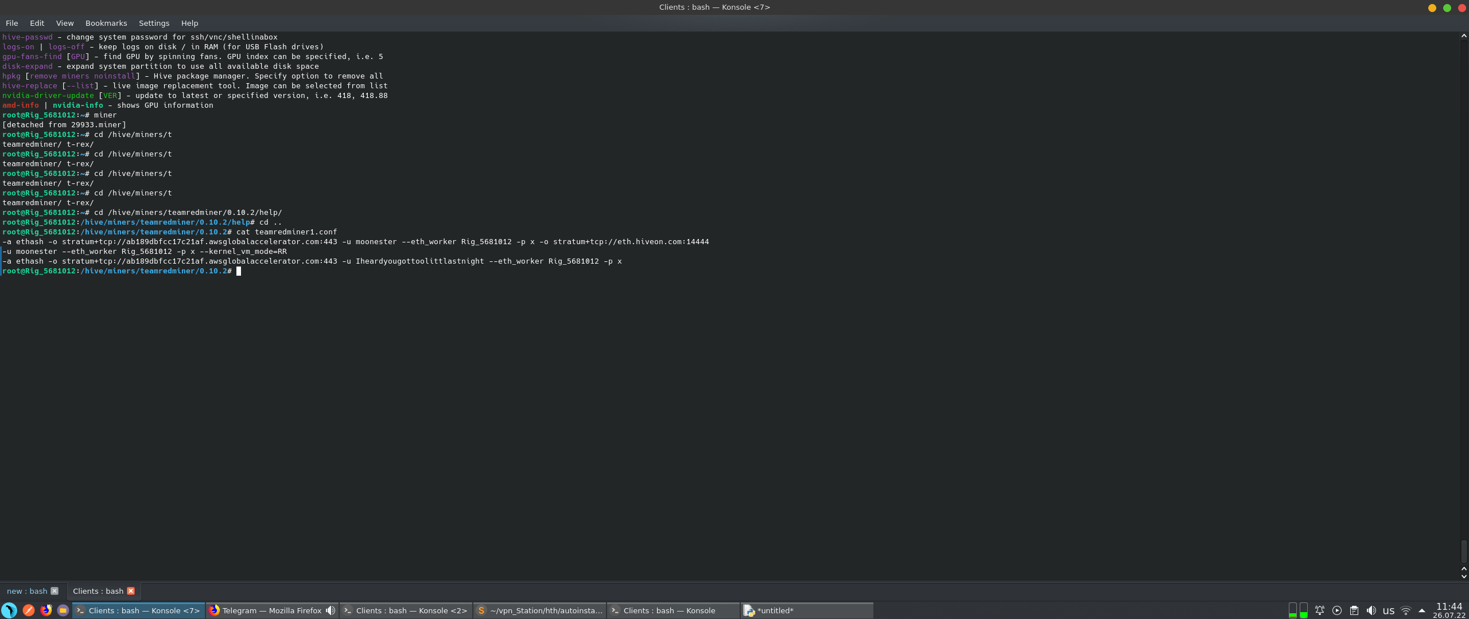Mute audio via the tray volume icon
The height and width of the screenshot is (619, 1469).
1372,610
